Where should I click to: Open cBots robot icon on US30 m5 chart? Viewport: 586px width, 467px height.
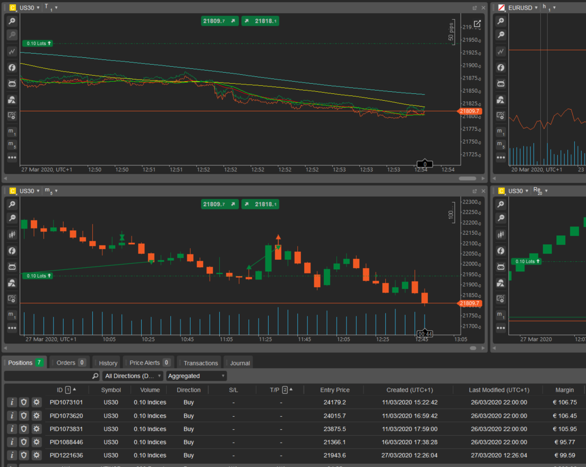(12, 267)
